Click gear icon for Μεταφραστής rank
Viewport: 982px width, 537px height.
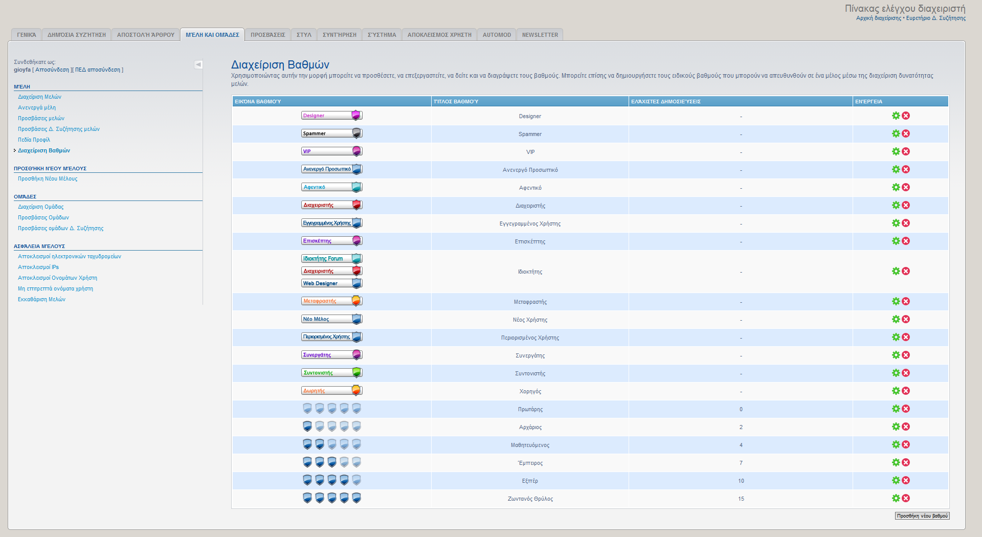pos(896,301)
